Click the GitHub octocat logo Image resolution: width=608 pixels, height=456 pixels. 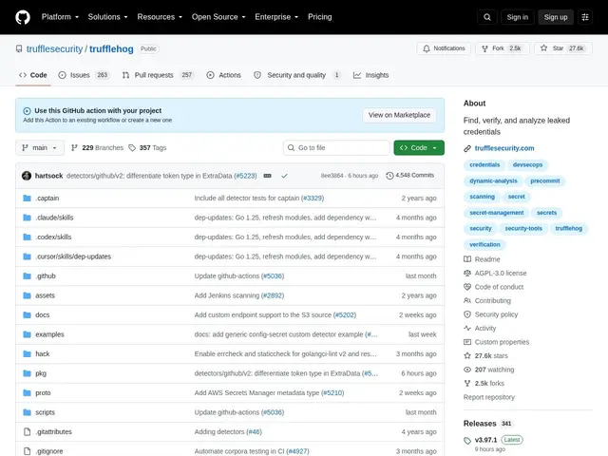point(23,17)
